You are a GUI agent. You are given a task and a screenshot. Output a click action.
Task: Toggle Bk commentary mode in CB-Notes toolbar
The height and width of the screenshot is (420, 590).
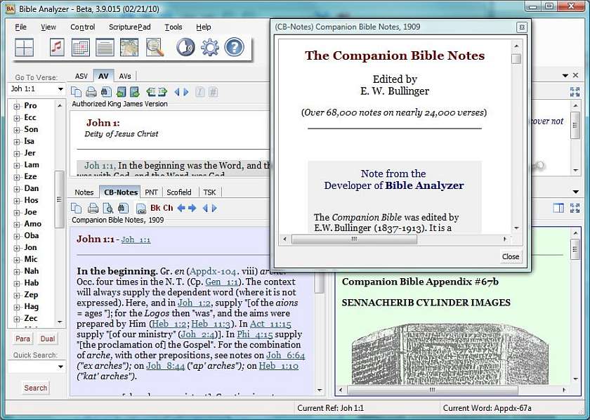point(155,208)
